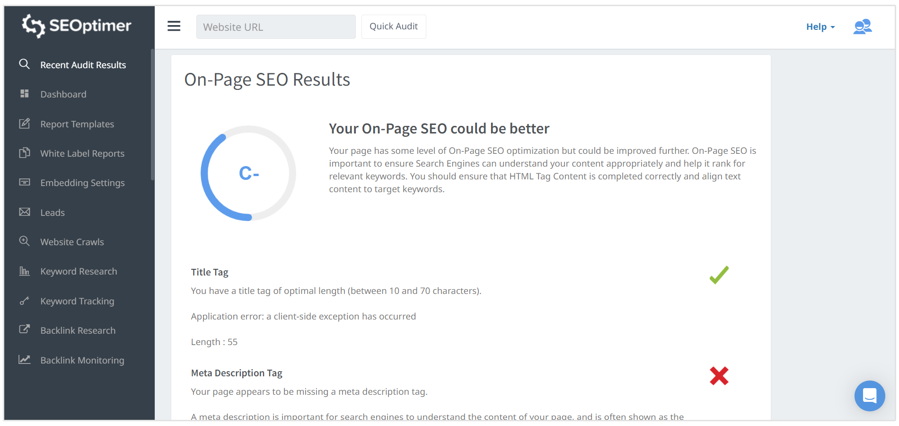
Task: Open Embedding Settings from sidebar
Action: coord(82,183)
